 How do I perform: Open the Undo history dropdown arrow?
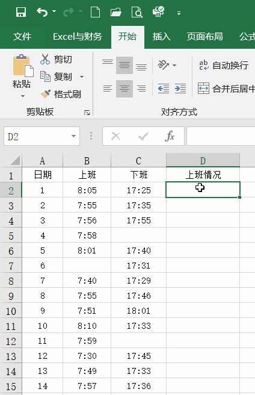[x=54, y=11]
